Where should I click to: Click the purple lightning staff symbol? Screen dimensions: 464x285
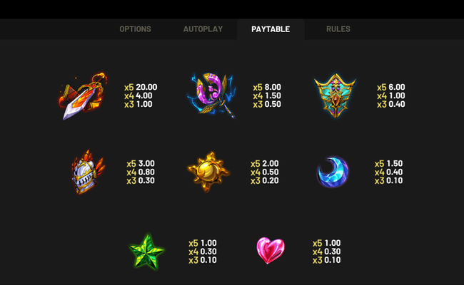click(212, 95)
